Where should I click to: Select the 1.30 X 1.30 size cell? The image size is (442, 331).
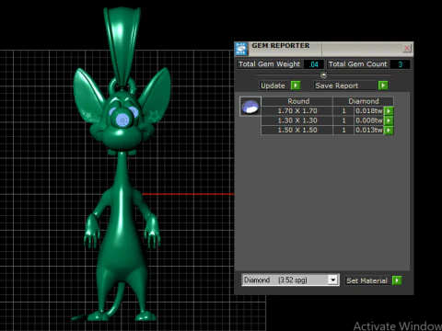pos(297,120)
